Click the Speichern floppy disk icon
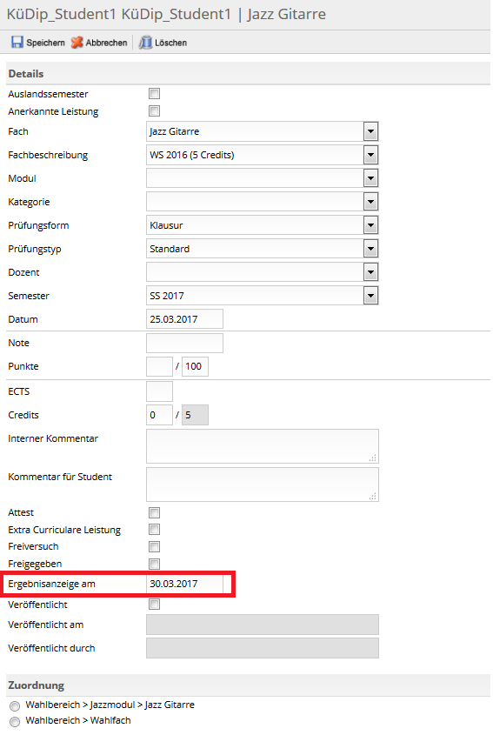This screenshot has width=493, height=735. tap(17, 43)
